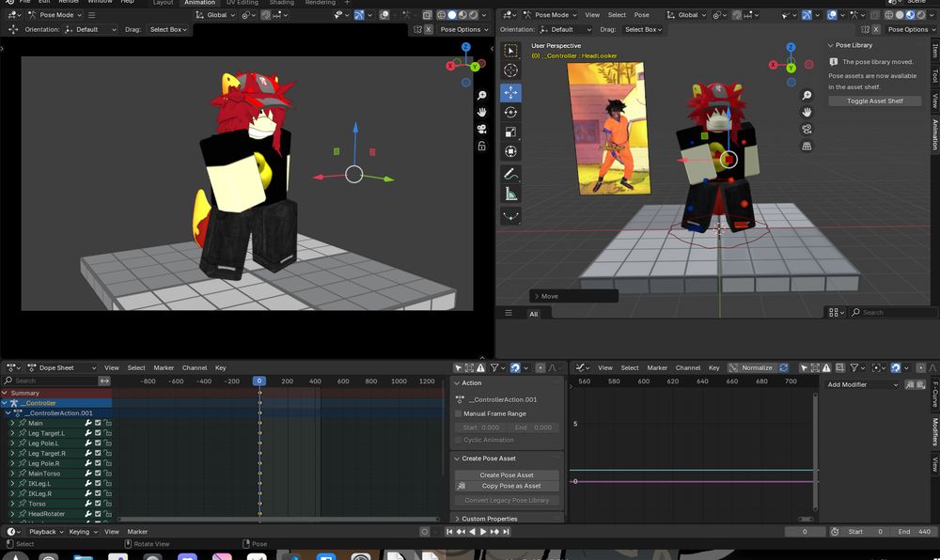Open Select Box drag dropdown in left viewport
The width and height of the screenshot is (940, 560).
pyautogui.click(x=168, y=29)
